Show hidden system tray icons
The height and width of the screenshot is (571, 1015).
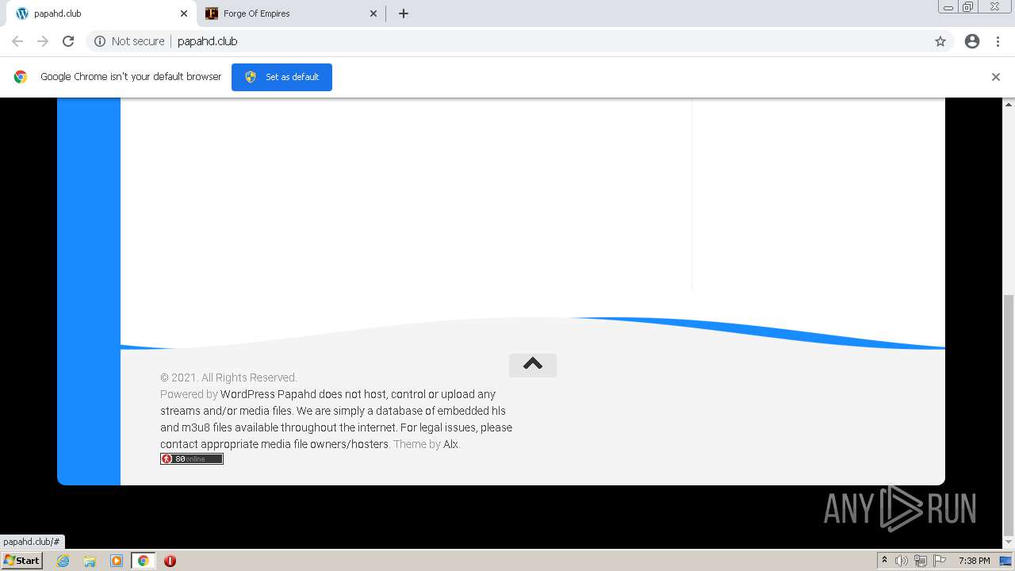click(x=885, y=561)
